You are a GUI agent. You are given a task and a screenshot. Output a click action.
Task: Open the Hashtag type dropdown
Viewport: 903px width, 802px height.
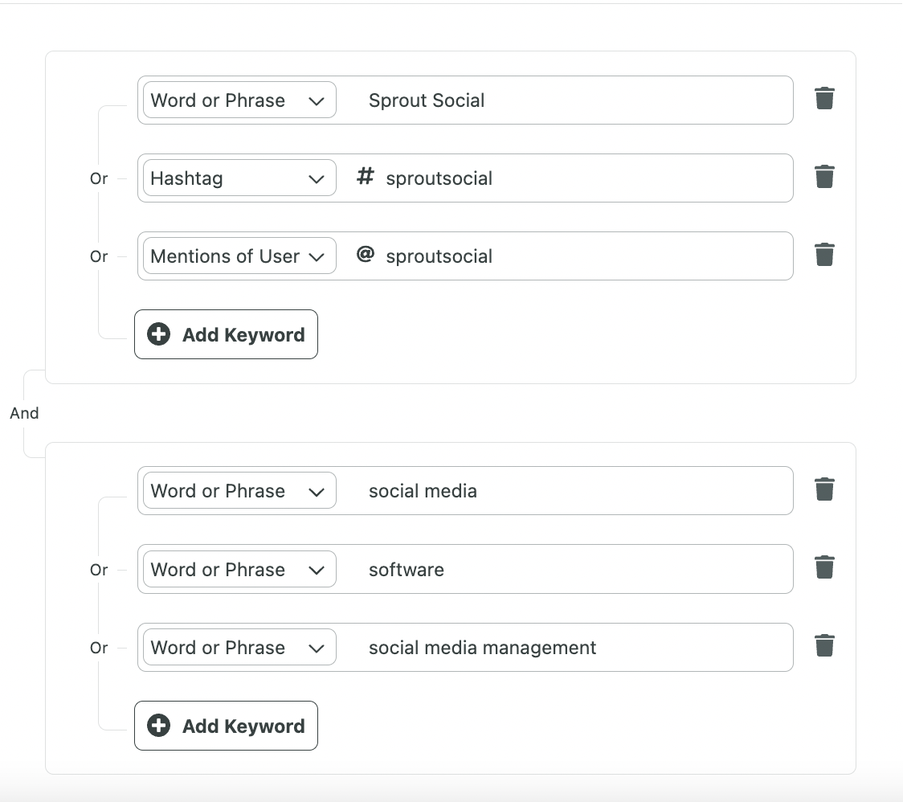239,178
